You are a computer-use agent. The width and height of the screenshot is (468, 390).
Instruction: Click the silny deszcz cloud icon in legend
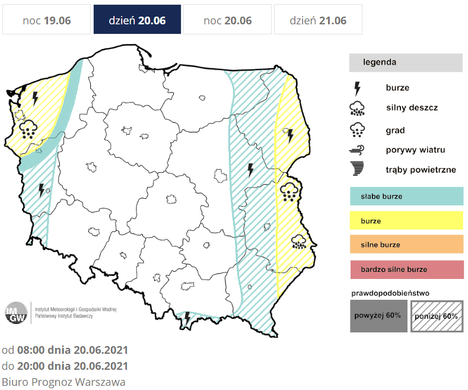click(357, 109)
